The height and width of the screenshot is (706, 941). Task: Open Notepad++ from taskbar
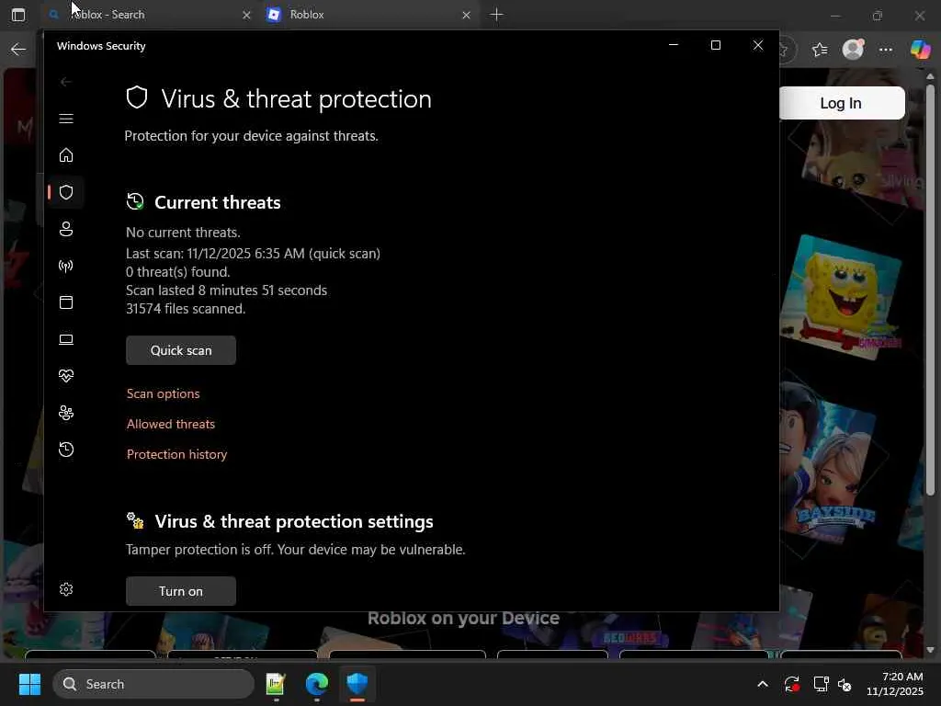pos(276,684)
